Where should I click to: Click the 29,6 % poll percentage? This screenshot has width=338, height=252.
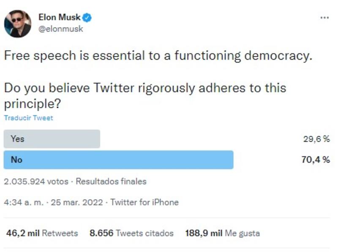pyautogui.click(x=316, y=139)
